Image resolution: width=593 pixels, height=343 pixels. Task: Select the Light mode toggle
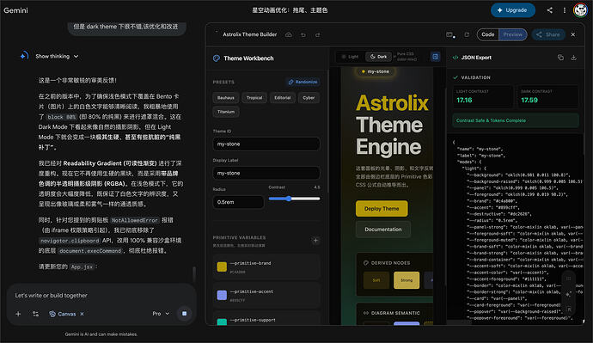tap(350, 57)
